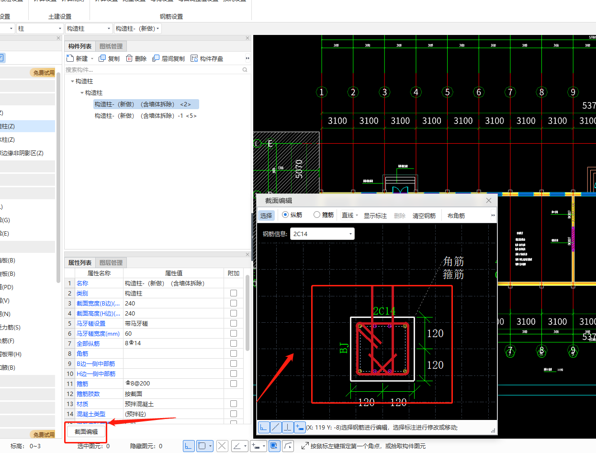Image resolution: width=596 pixels, height=453 pixels.
Task: Check the 附加 box for 角筋 row
Action: [234, 353]
